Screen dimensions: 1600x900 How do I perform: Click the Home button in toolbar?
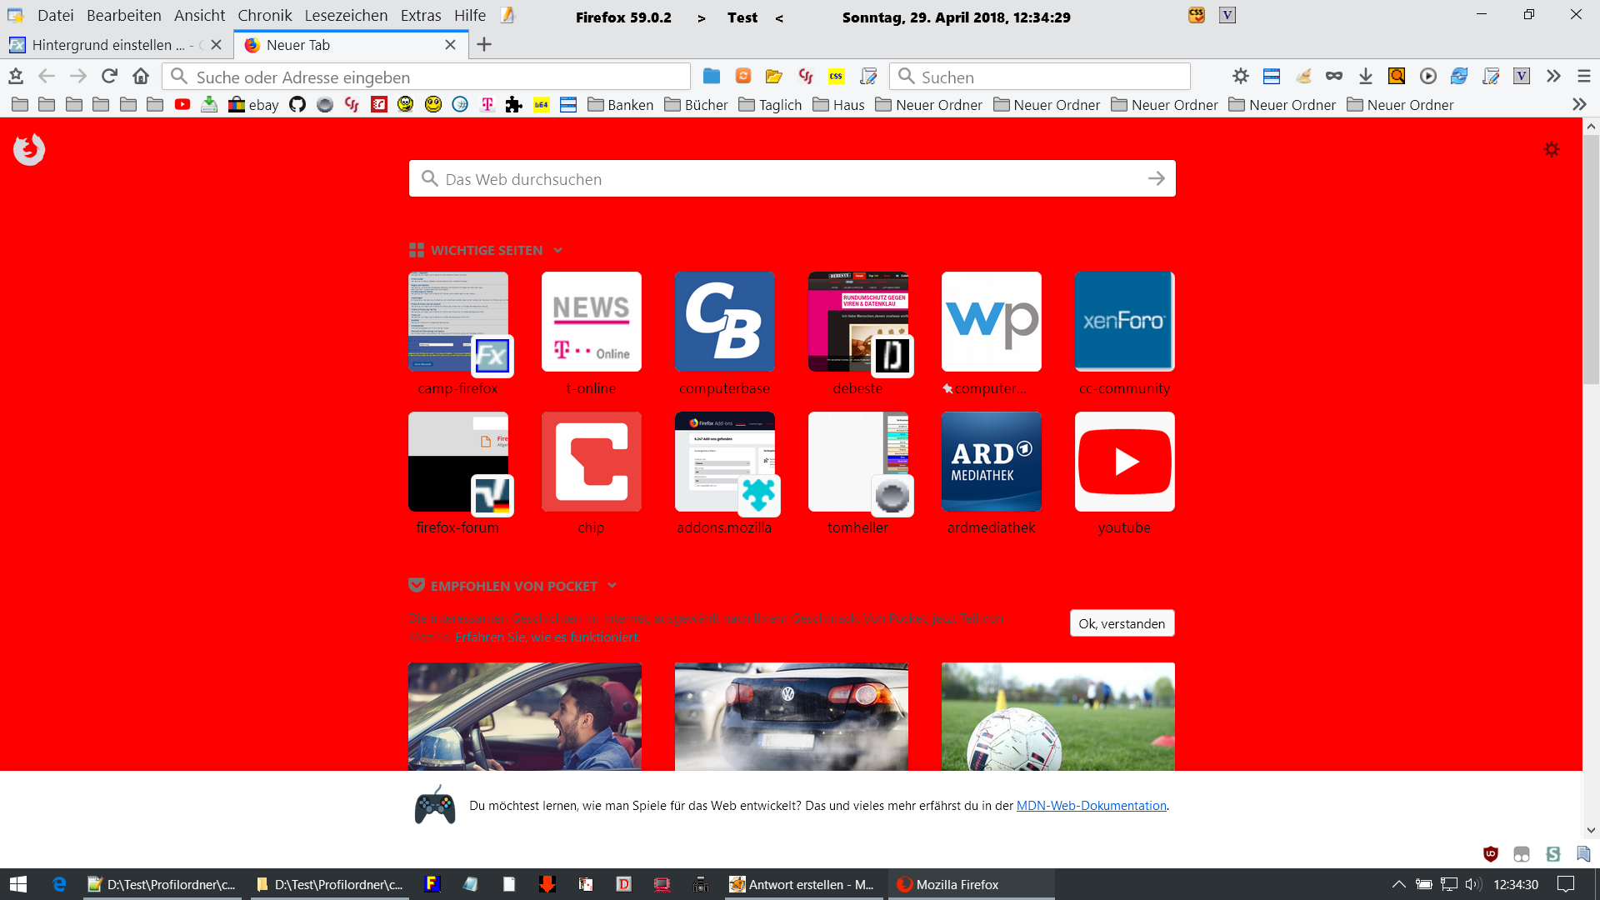[141, 77]
